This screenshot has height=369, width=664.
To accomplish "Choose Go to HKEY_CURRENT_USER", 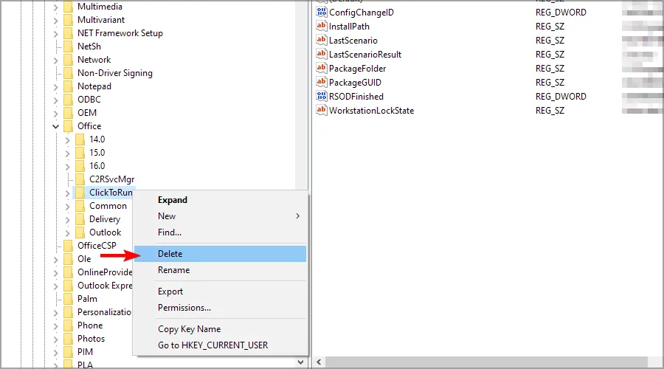I will point(220,345).
